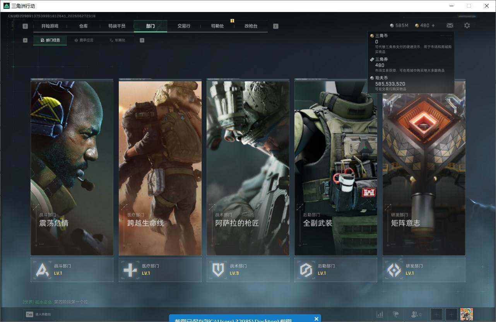The width and height of the screenshot is (496, 322).
Task: Open the mail envelope icon
Action: (450, 26)
